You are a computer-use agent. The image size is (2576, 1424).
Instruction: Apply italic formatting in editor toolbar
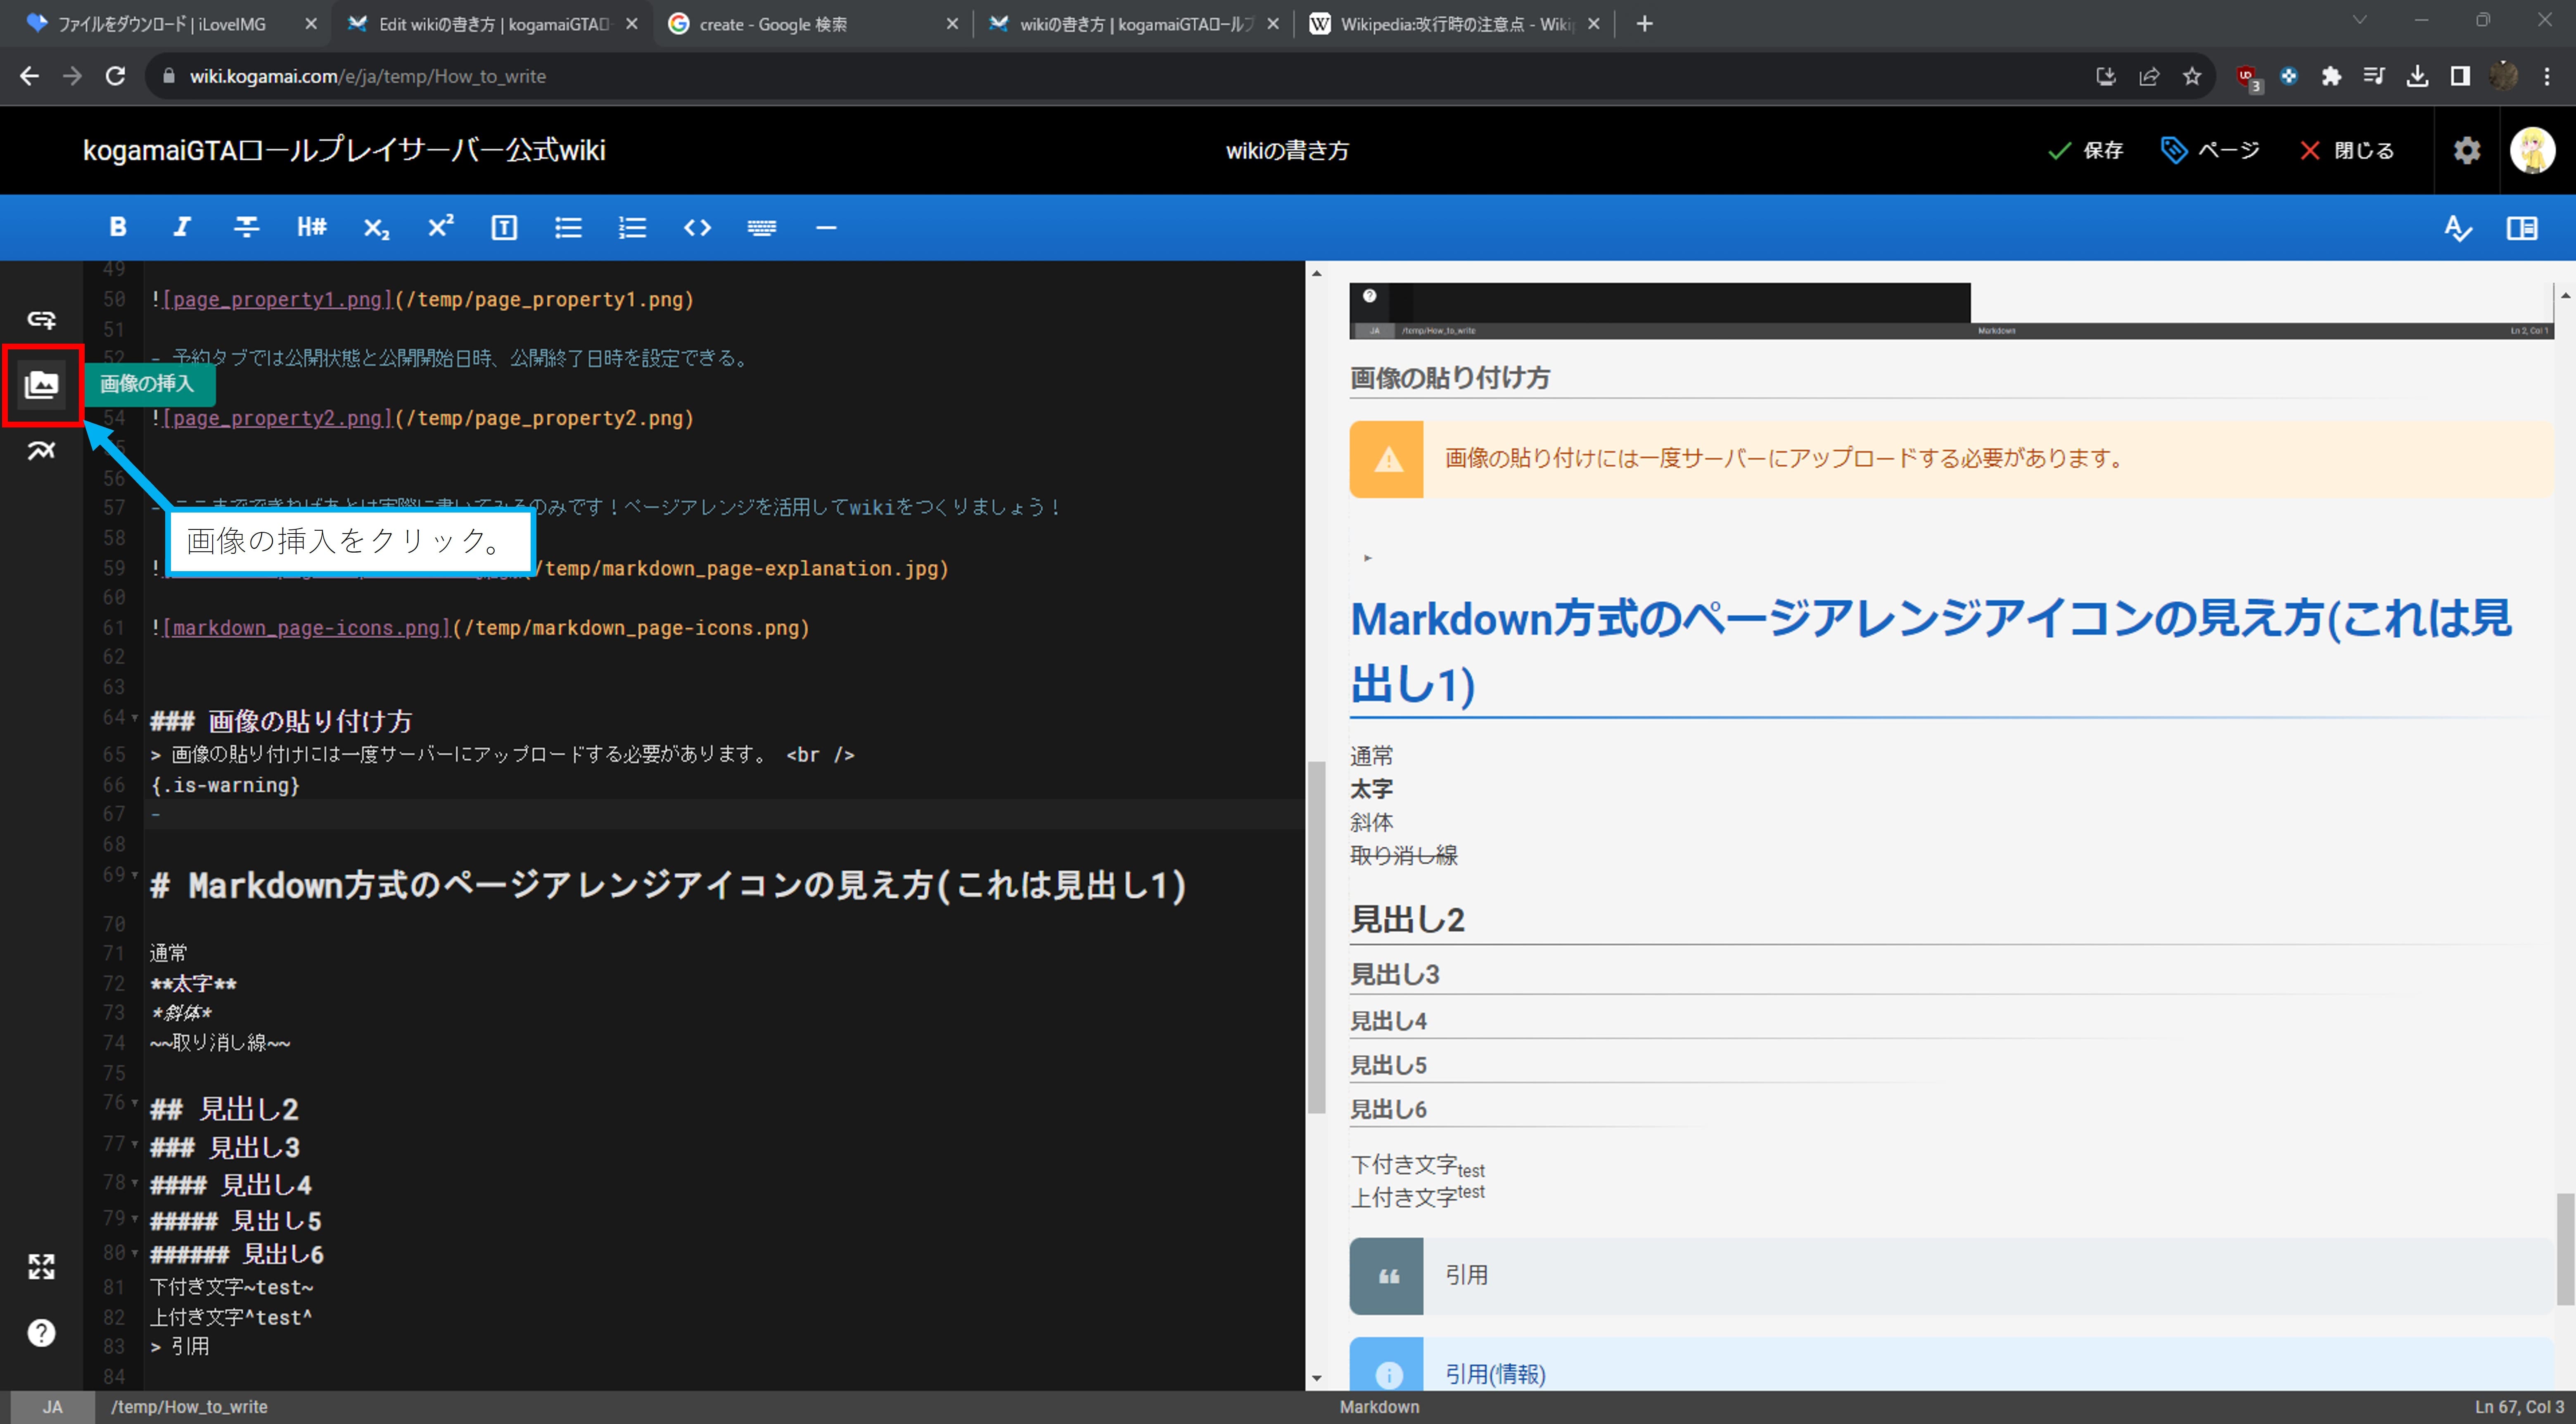pos(182,227)
